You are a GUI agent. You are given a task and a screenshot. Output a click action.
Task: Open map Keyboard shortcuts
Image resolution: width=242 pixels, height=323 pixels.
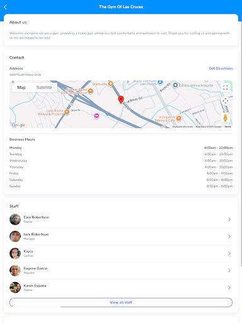coord(183,127)
